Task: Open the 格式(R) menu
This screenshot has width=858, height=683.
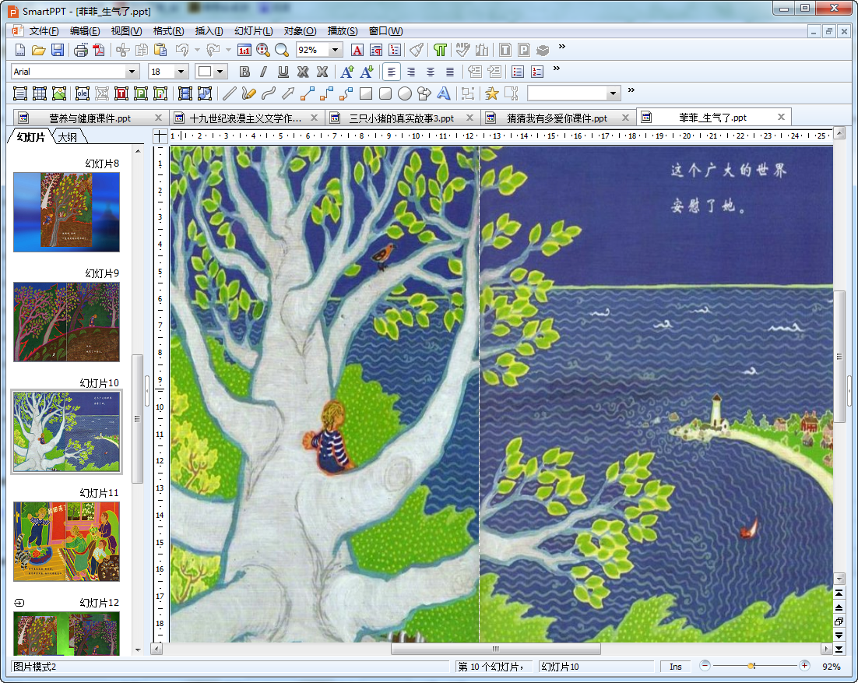Action: pyautogui.click(x=168, y=31)
